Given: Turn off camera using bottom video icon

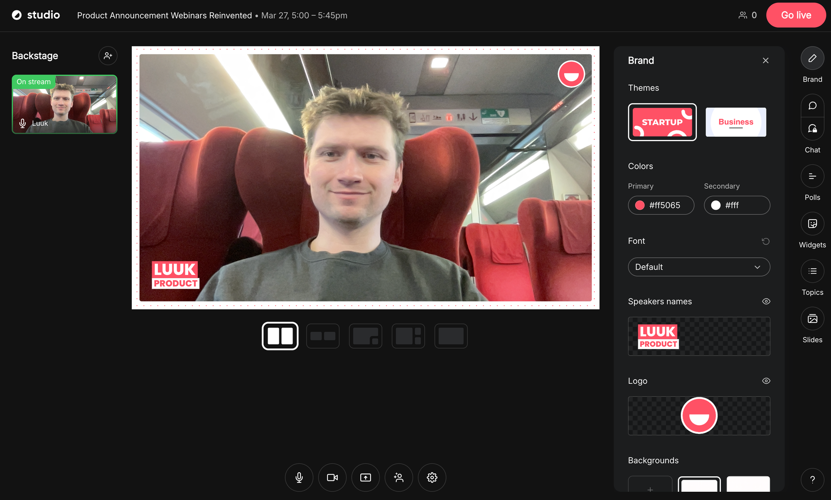Looking at the screenshot, I should point(332,478).
